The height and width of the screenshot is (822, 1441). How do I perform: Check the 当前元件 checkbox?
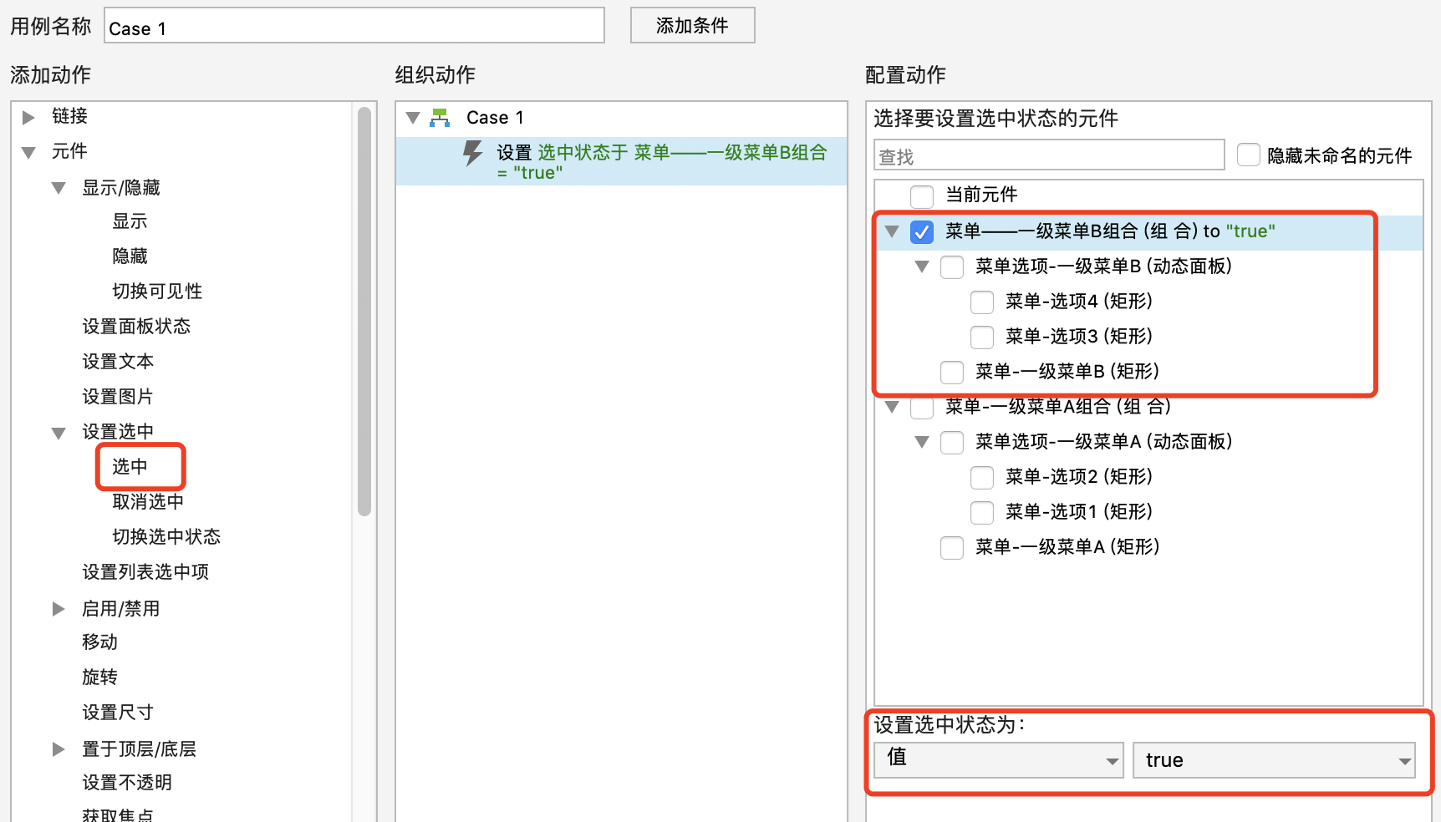[x=922, y=196]
